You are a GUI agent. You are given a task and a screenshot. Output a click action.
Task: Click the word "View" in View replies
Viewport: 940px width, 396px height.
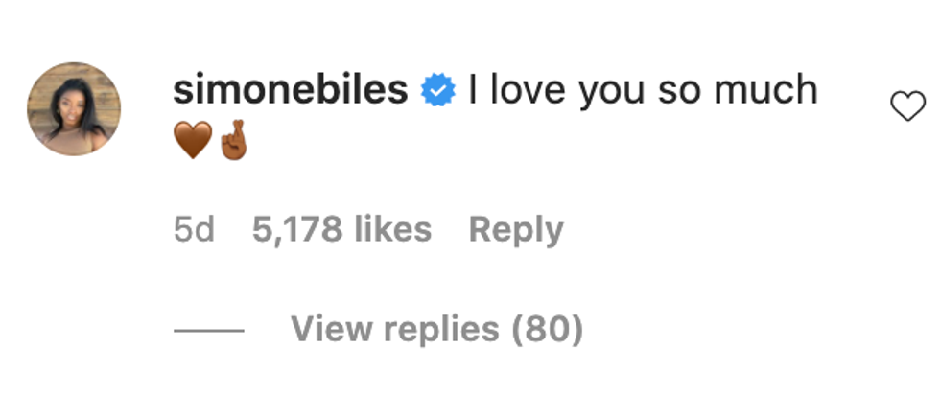[x=328, y=330]
